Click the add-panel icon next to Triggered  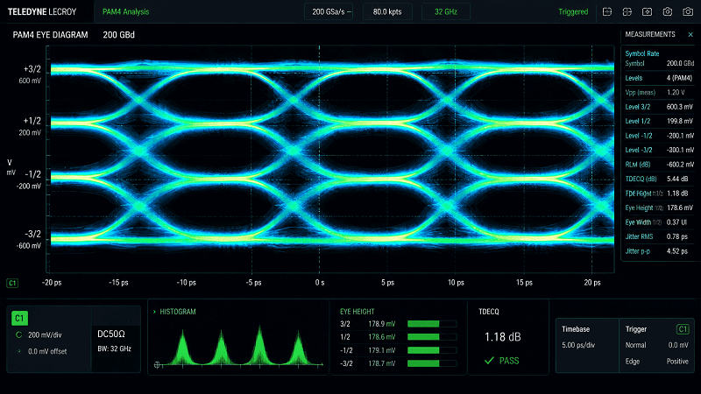[x=607, y=12]
